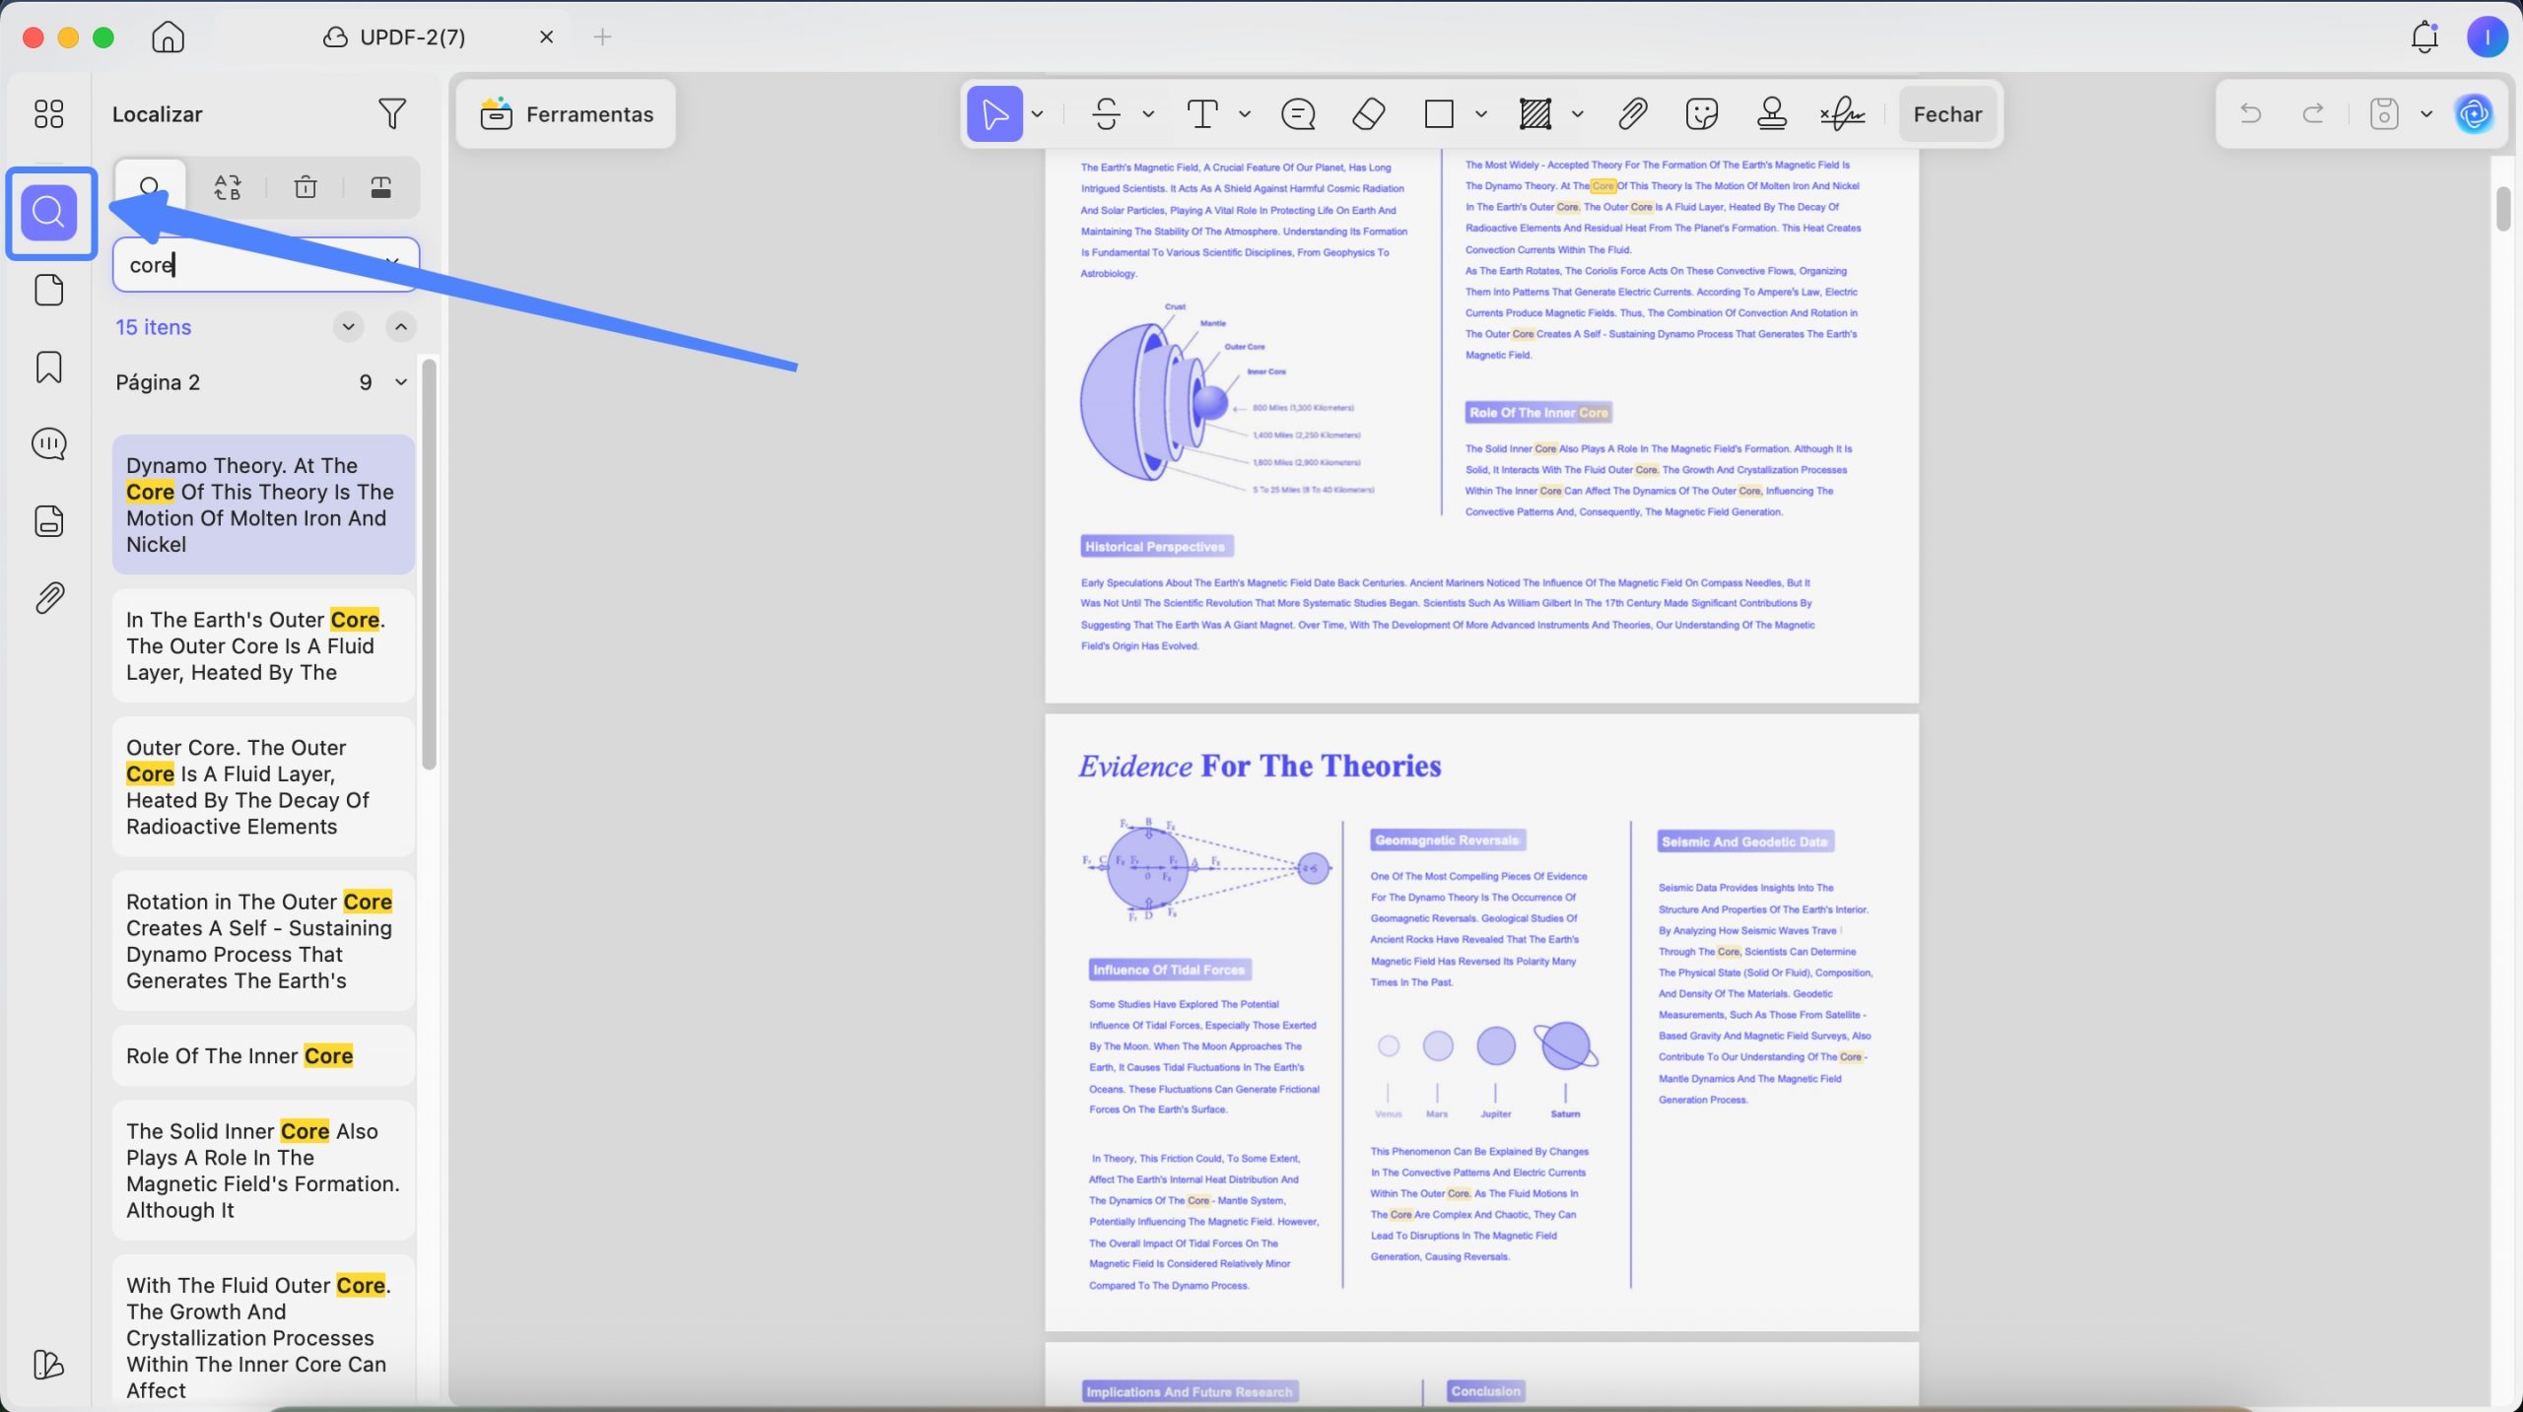Switch to the magnifier Search tab
The height and width of the screenshot is (1412, 2523).
tap(150, 187)
